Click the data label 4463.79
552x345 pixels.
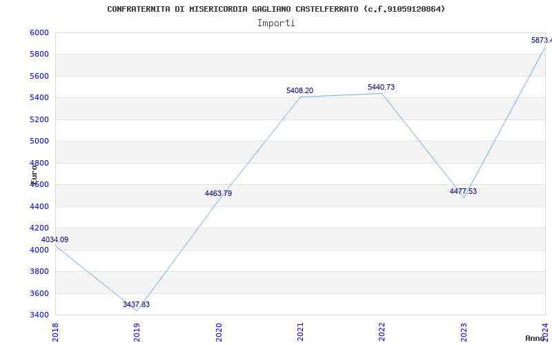[x=218, y=193]
